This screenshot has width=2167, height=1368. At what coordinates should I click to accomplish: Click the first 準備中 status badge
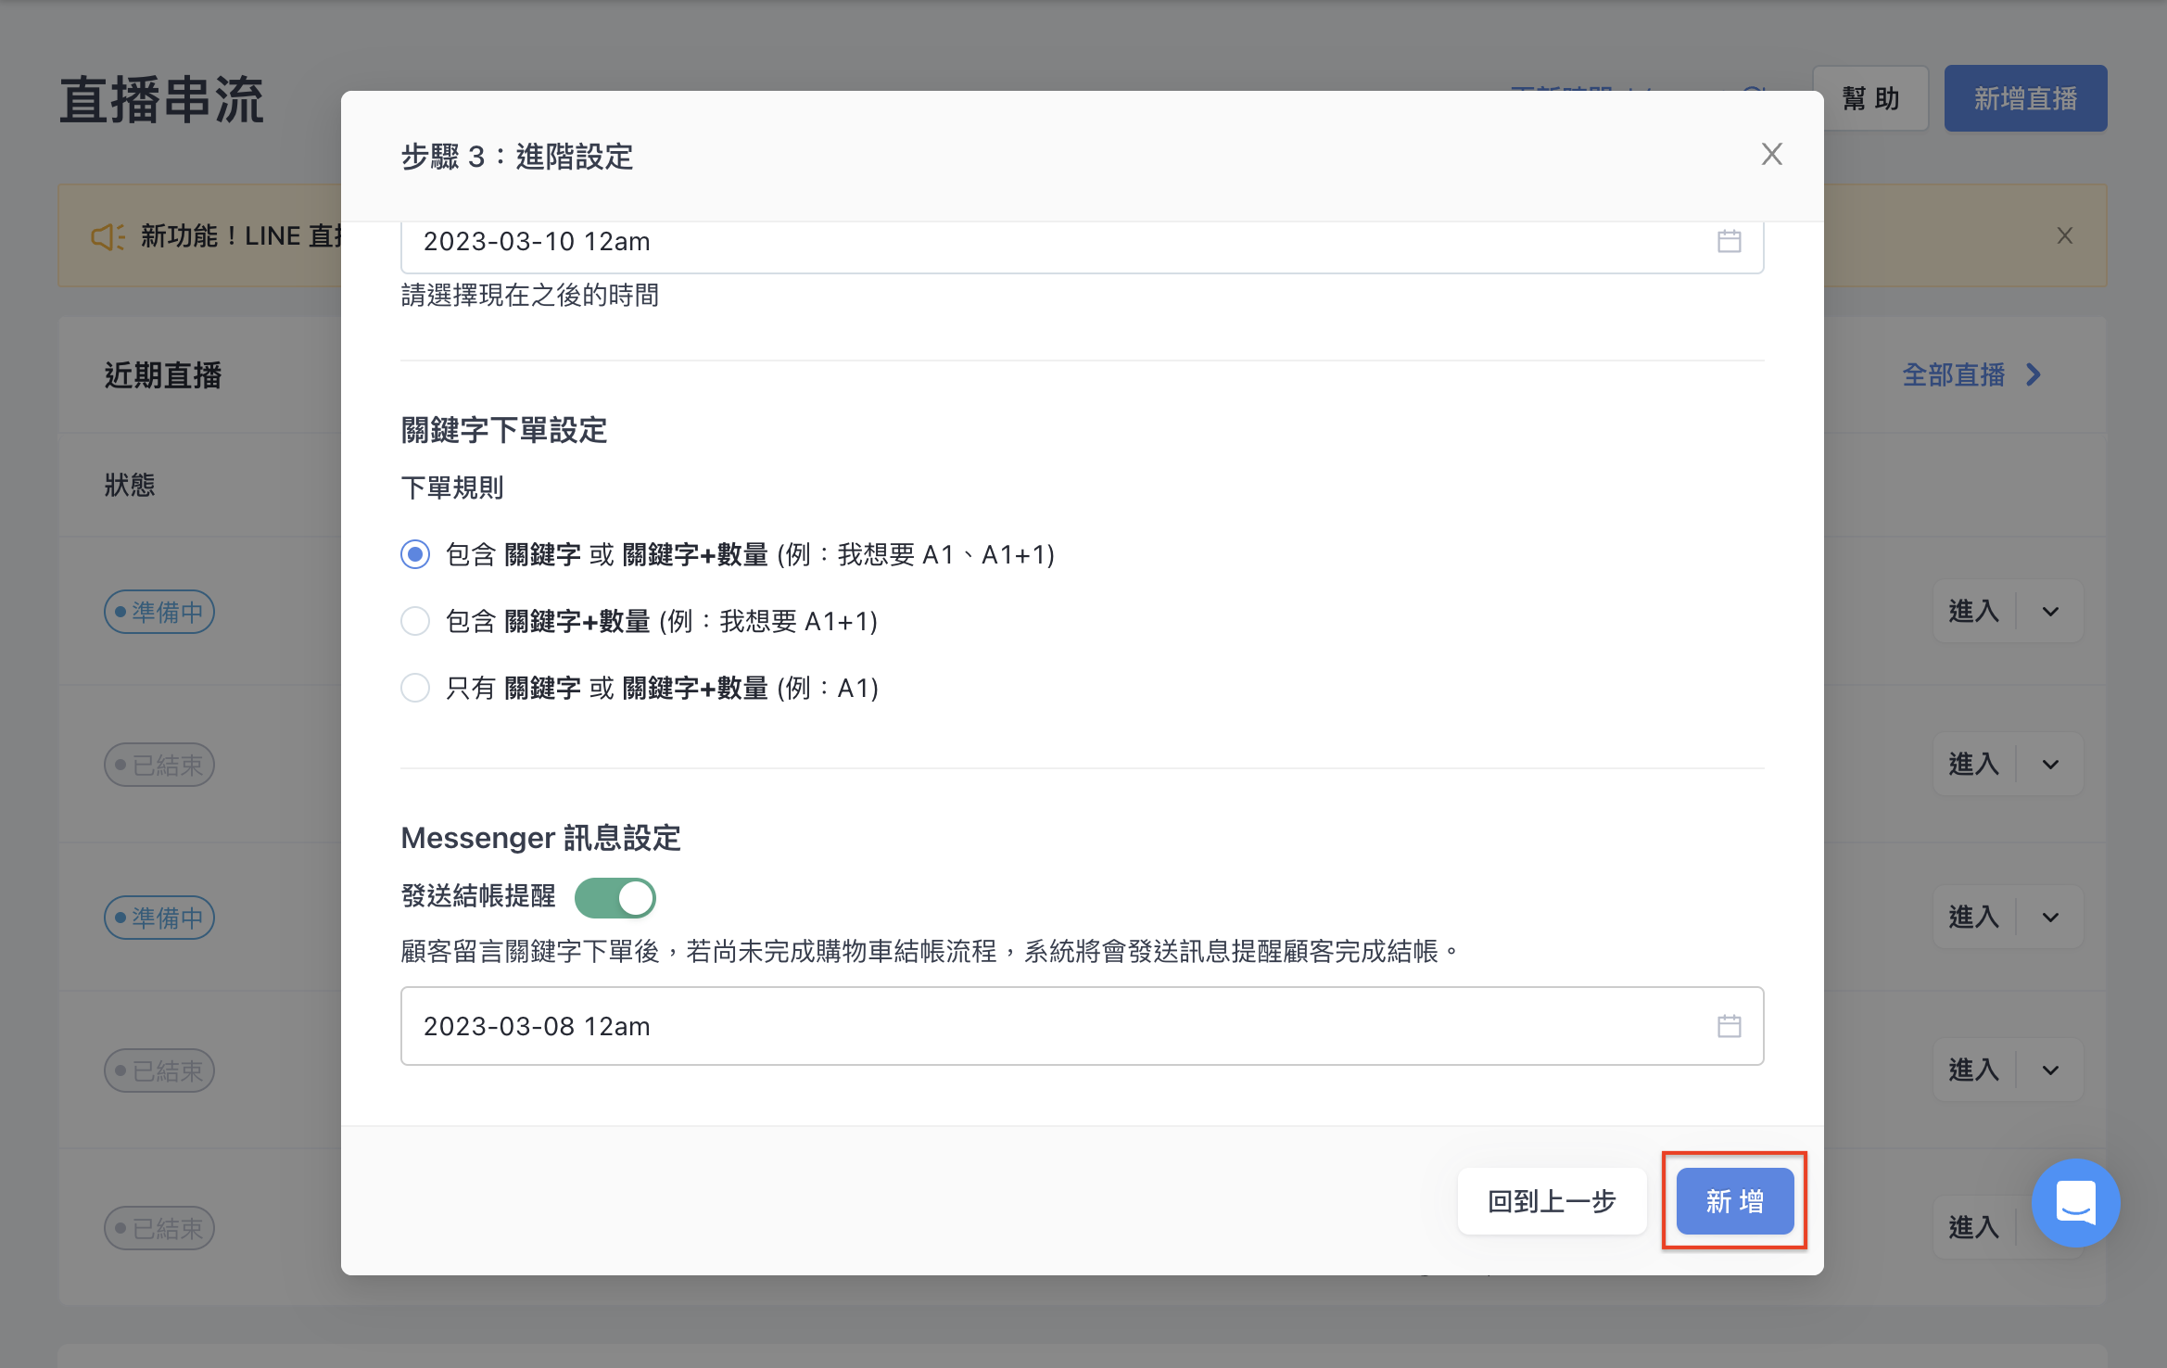click(x=159, y=612)
